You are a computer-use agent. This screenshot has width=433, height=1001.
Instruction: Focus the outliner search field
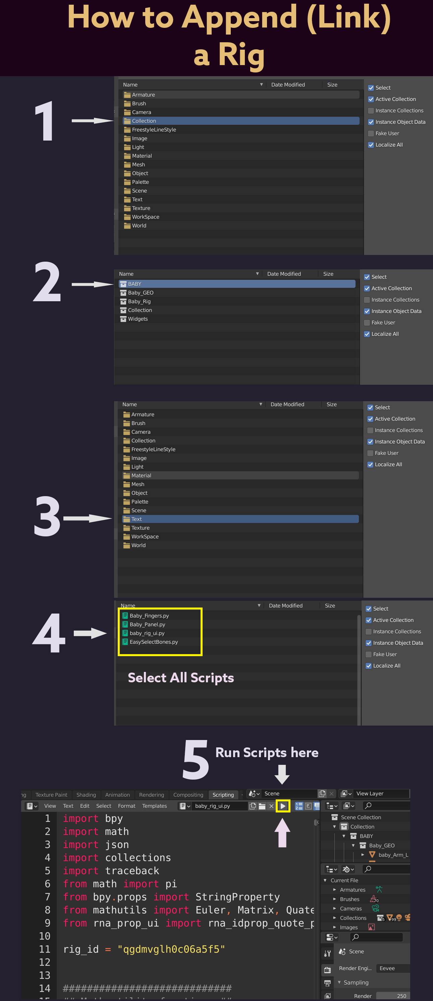pyautogui.click(x=386, y=805)
